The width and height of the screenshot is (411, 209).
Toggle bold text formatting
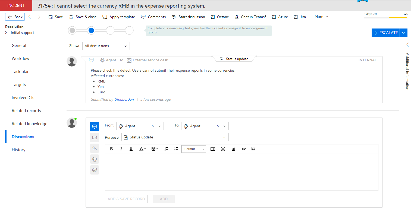click(x=111, y=149)
